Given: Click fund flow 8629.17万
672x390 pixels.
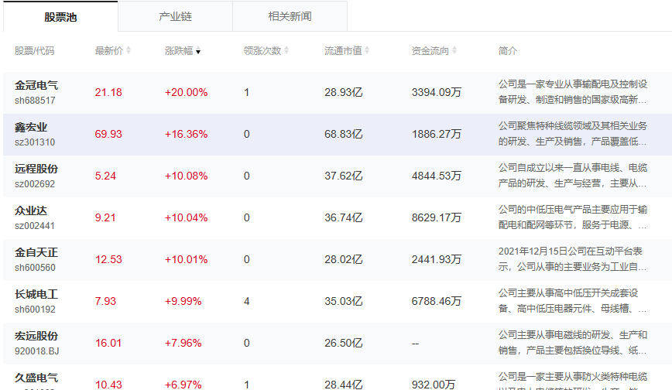Looking at the screenshot, I should click(x=437, y=217).
